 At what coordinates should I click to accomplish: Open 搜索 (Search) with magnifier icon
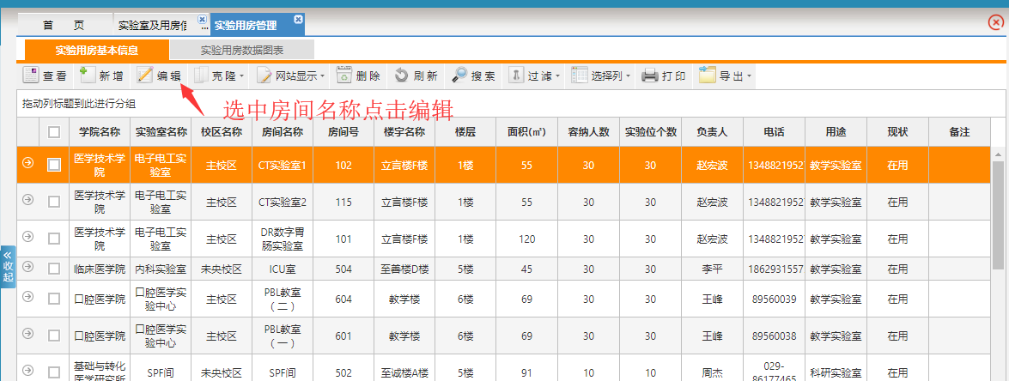(x=460, y=76)
